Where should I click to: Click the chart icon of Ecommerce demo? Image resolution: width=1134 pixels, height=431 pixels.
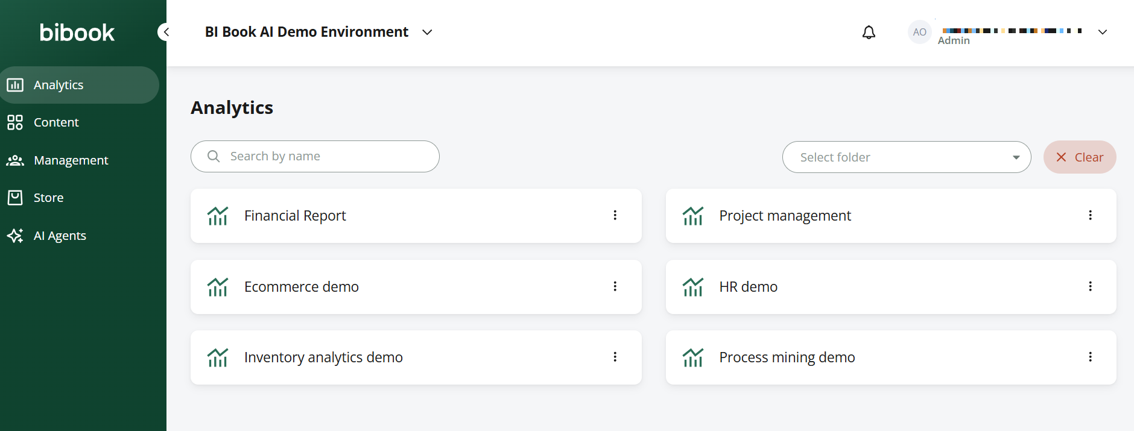pyautogui.click(x=218, y=287)
